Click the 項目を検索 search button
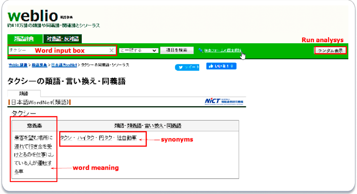Image resolution: width=357 pixels, height=194 pixels. [x=177, y=50]
